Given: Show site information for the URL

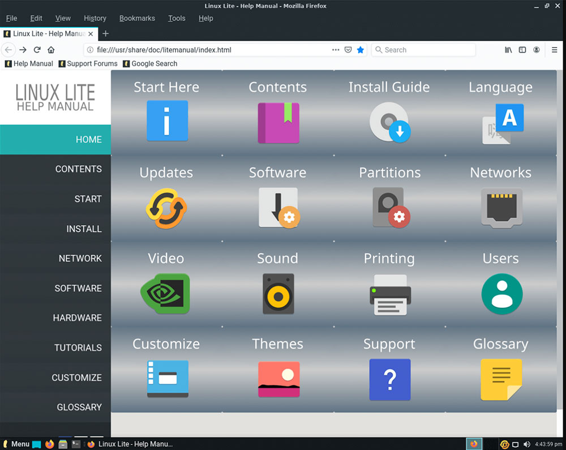Looking at the screenshot, I should pos(90,50).
